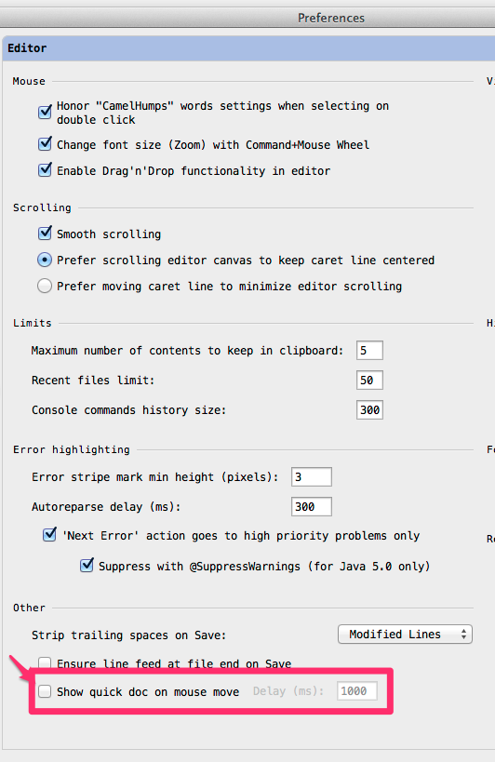495x762 pixels.
Task: Choose Prefer moving caret line radio option
Action: [45, 286]
